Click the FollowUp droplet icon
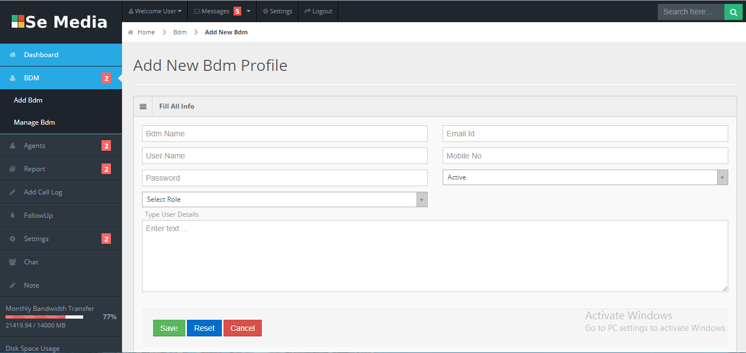The image size is (746, 353). coord(13,216)
